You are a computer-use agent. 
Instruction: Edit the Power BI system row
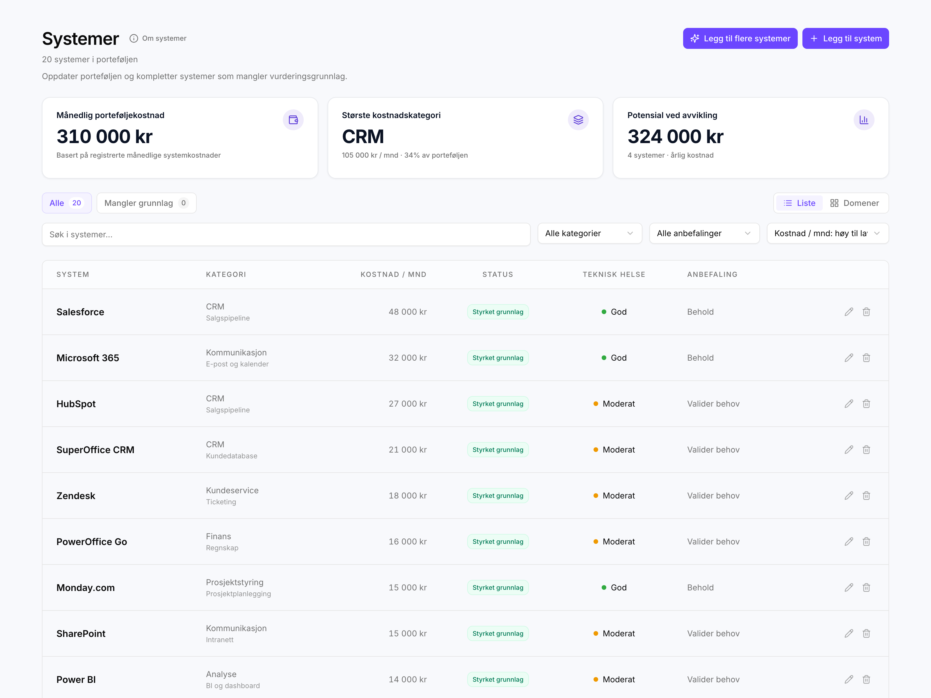[x=848, y=679]
